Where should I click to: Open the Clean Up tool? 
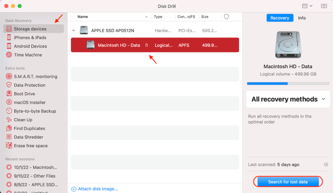(x=23, y=120)
